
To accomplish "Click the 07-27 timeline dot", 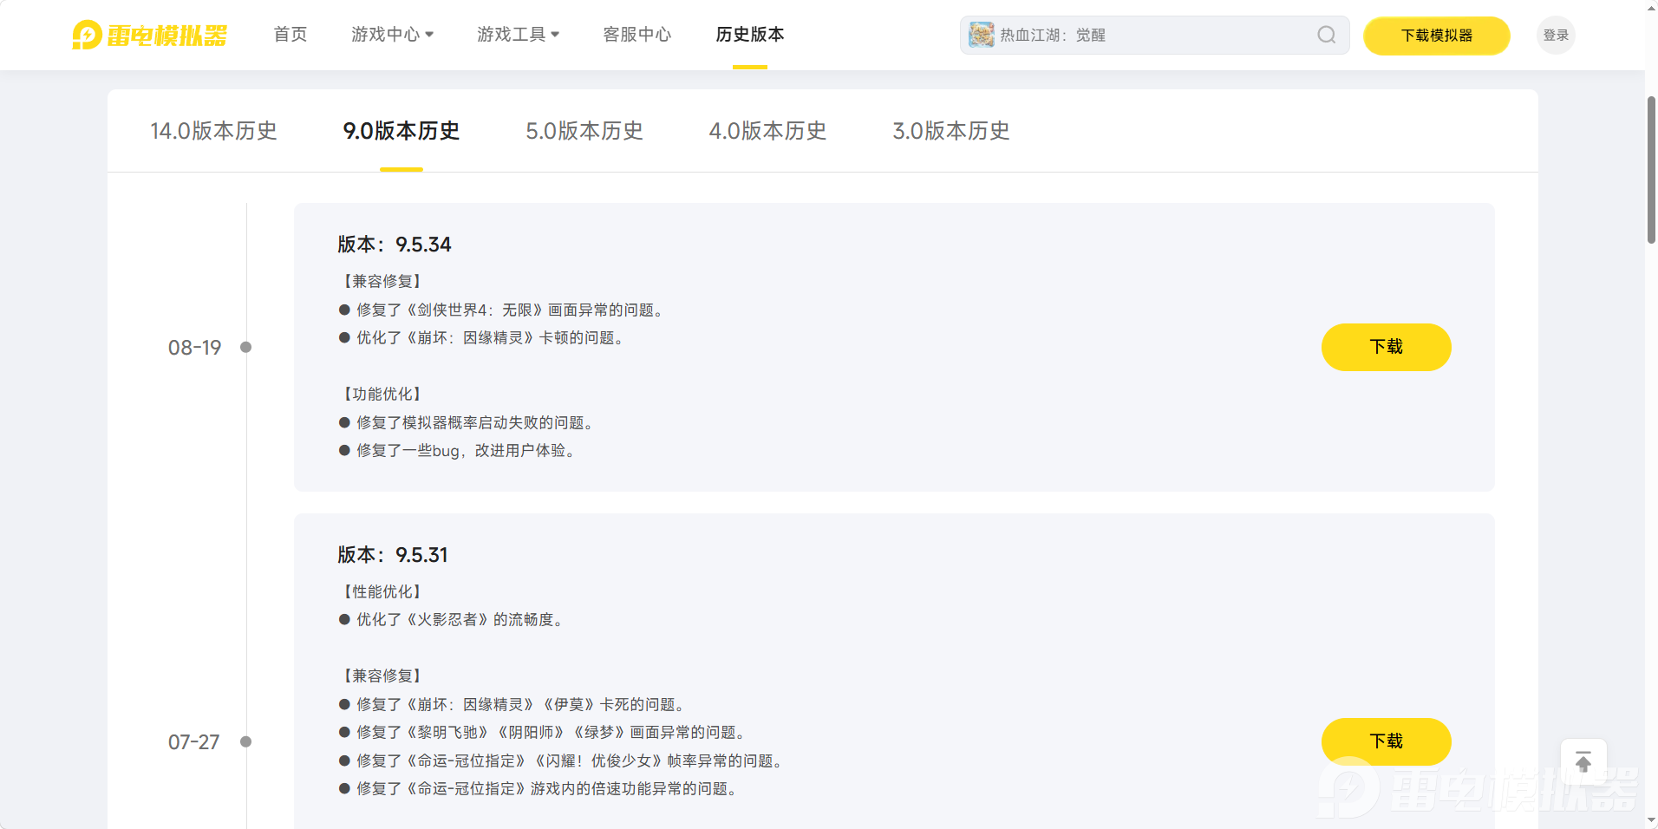I will (x=246, y=742).
